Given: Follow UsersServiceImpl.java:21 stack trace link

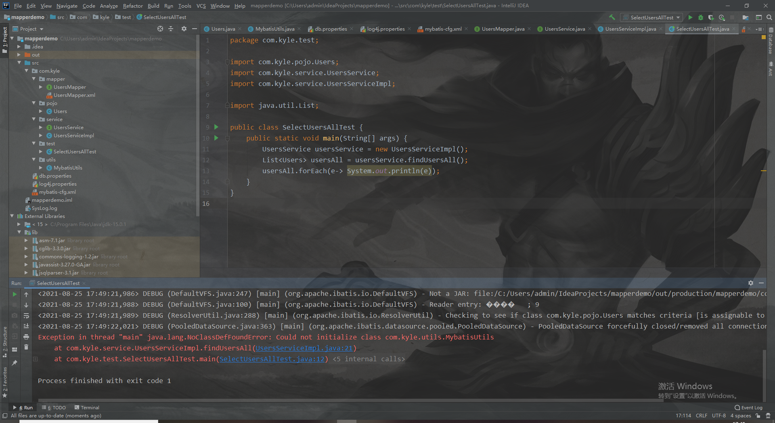Looking at the screenshot, I should [304, 348].
